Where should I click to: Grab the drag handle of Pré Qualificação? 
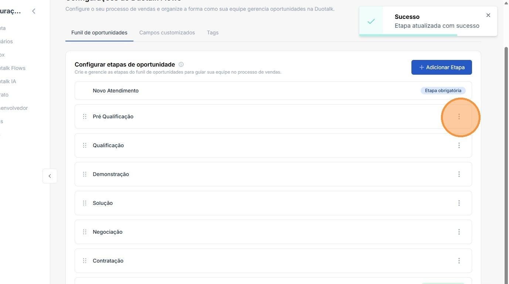coord(85,116)
